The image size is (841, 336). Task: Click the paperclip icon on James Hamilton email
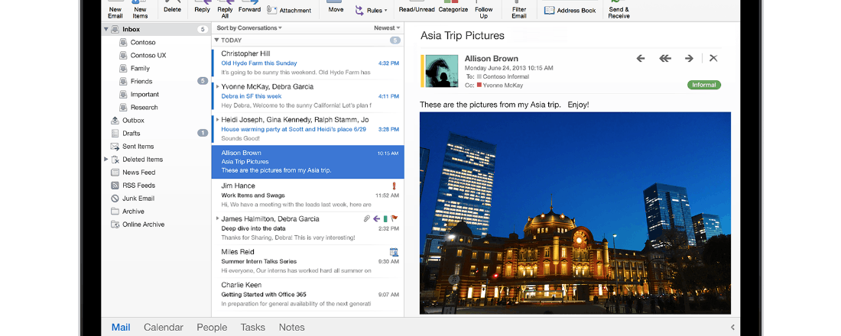click(x=367, y=218)
